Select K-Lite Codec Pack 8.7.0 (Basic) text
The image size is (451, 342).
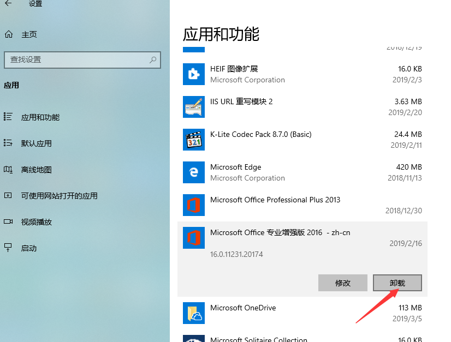261,135
